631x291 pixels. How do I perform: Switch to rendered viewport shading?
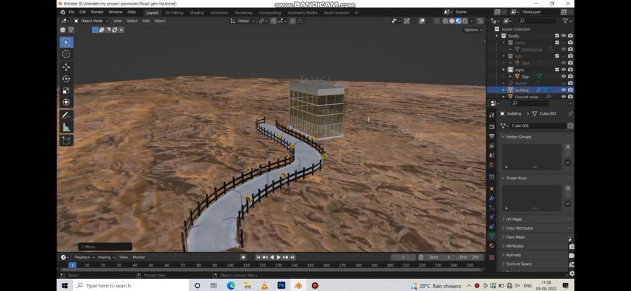(465, 21)
